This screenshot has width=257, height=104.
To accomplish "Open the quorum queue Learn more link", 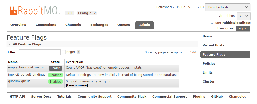I will pyautogui.click(x=77, y=85).
